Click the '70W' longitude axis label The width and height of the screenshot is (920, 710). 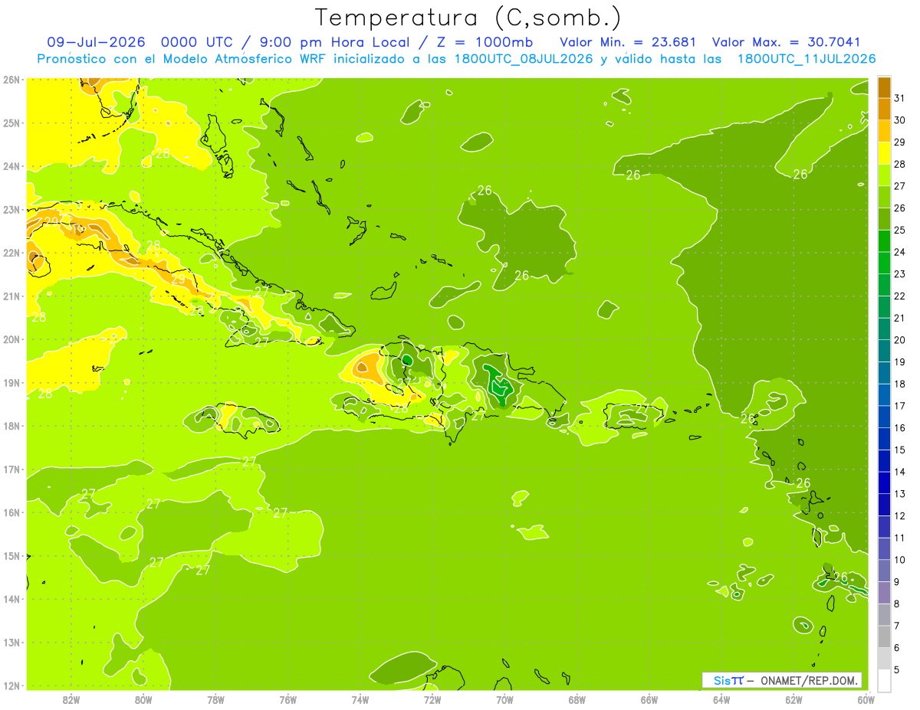[504, 699]
